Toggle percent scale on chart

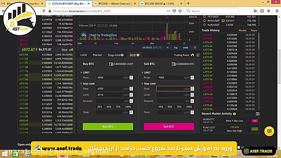tap(168, 48)
